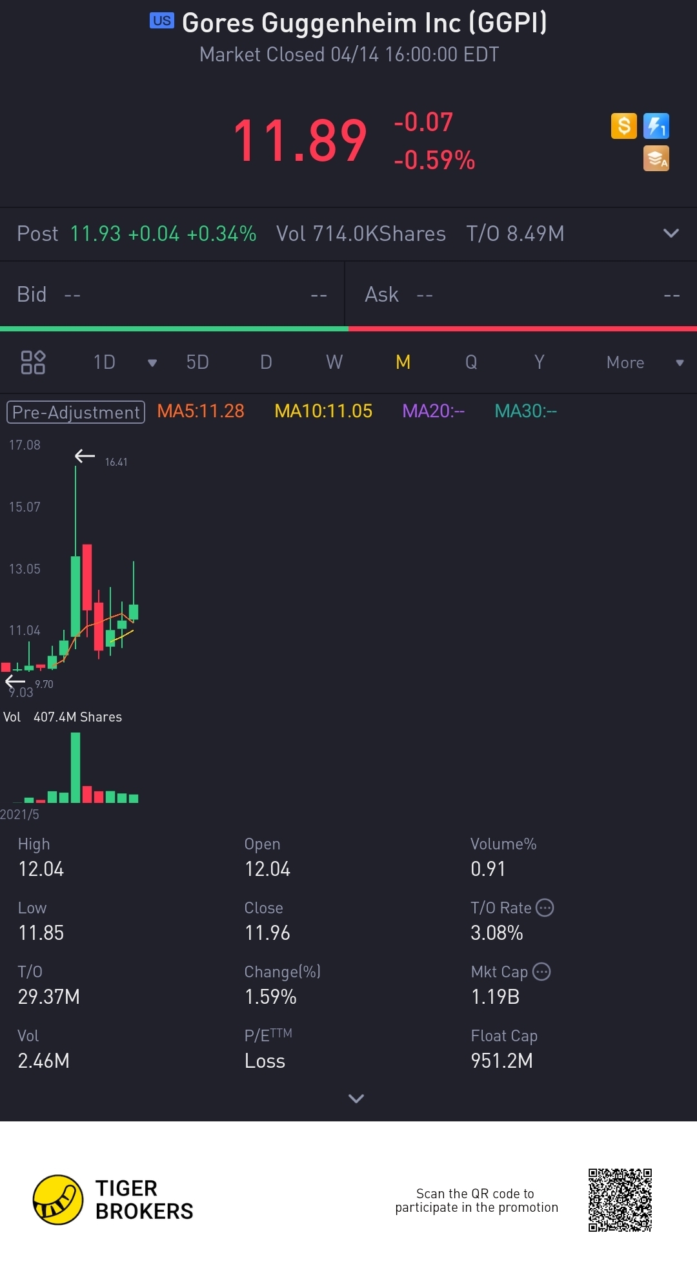Tap the -0.59% change value
The width and height of the screenshot is (697, 1279).
(434, 160)
